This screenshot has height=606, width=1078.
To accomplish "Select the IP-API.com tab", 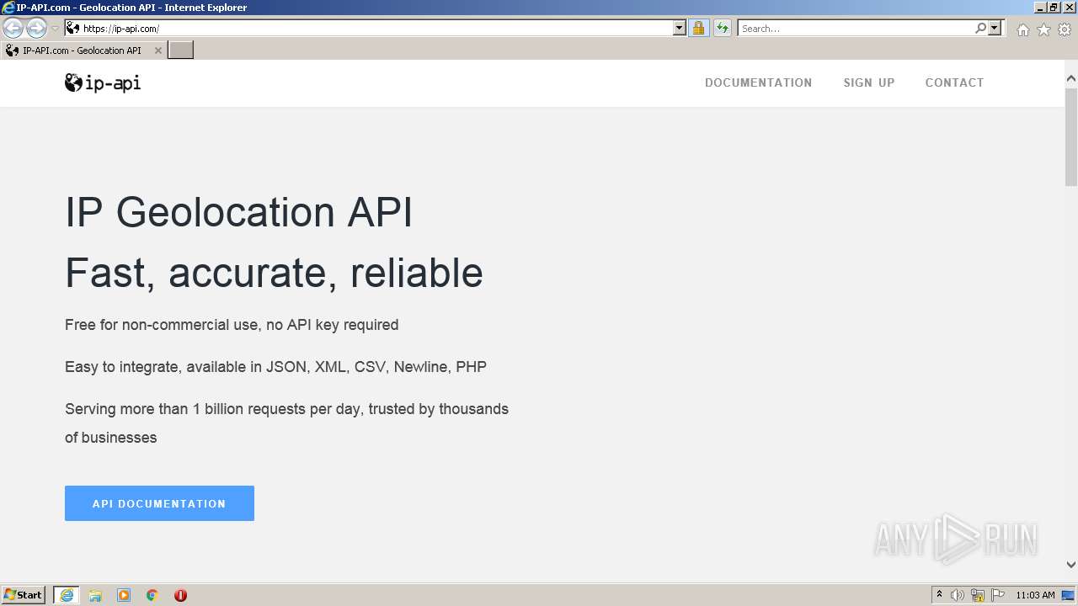I will point(82,50).
